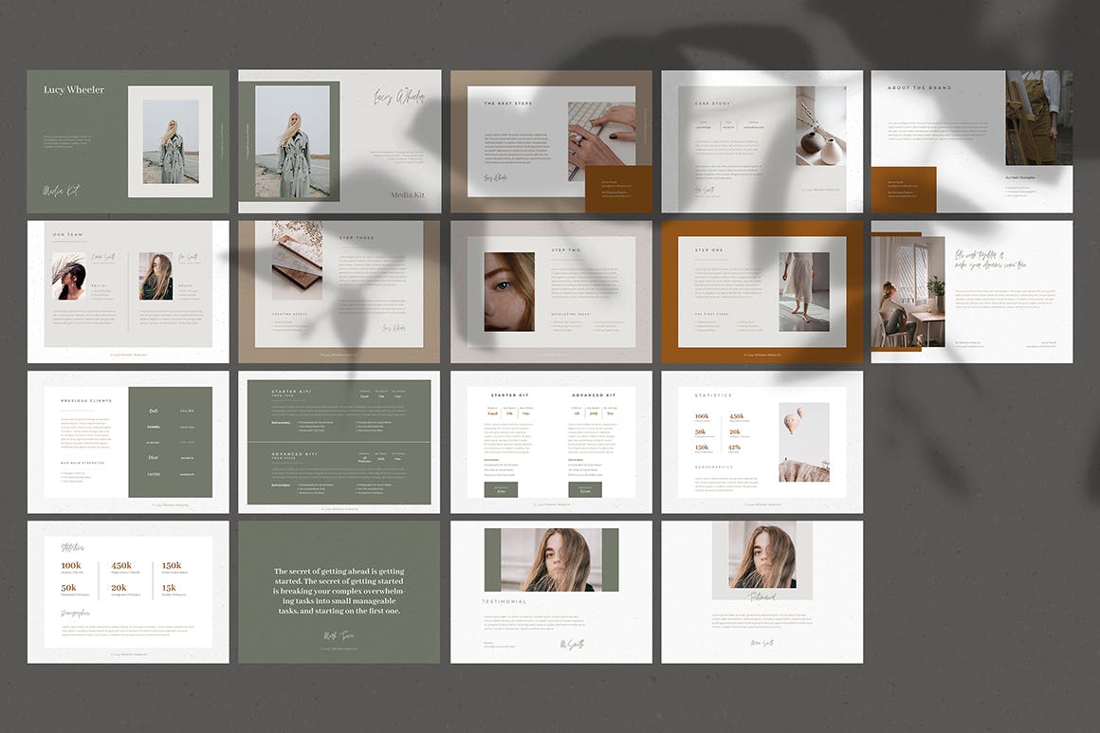Open the centered-portrait Testimonial slide

pos(761,591)
